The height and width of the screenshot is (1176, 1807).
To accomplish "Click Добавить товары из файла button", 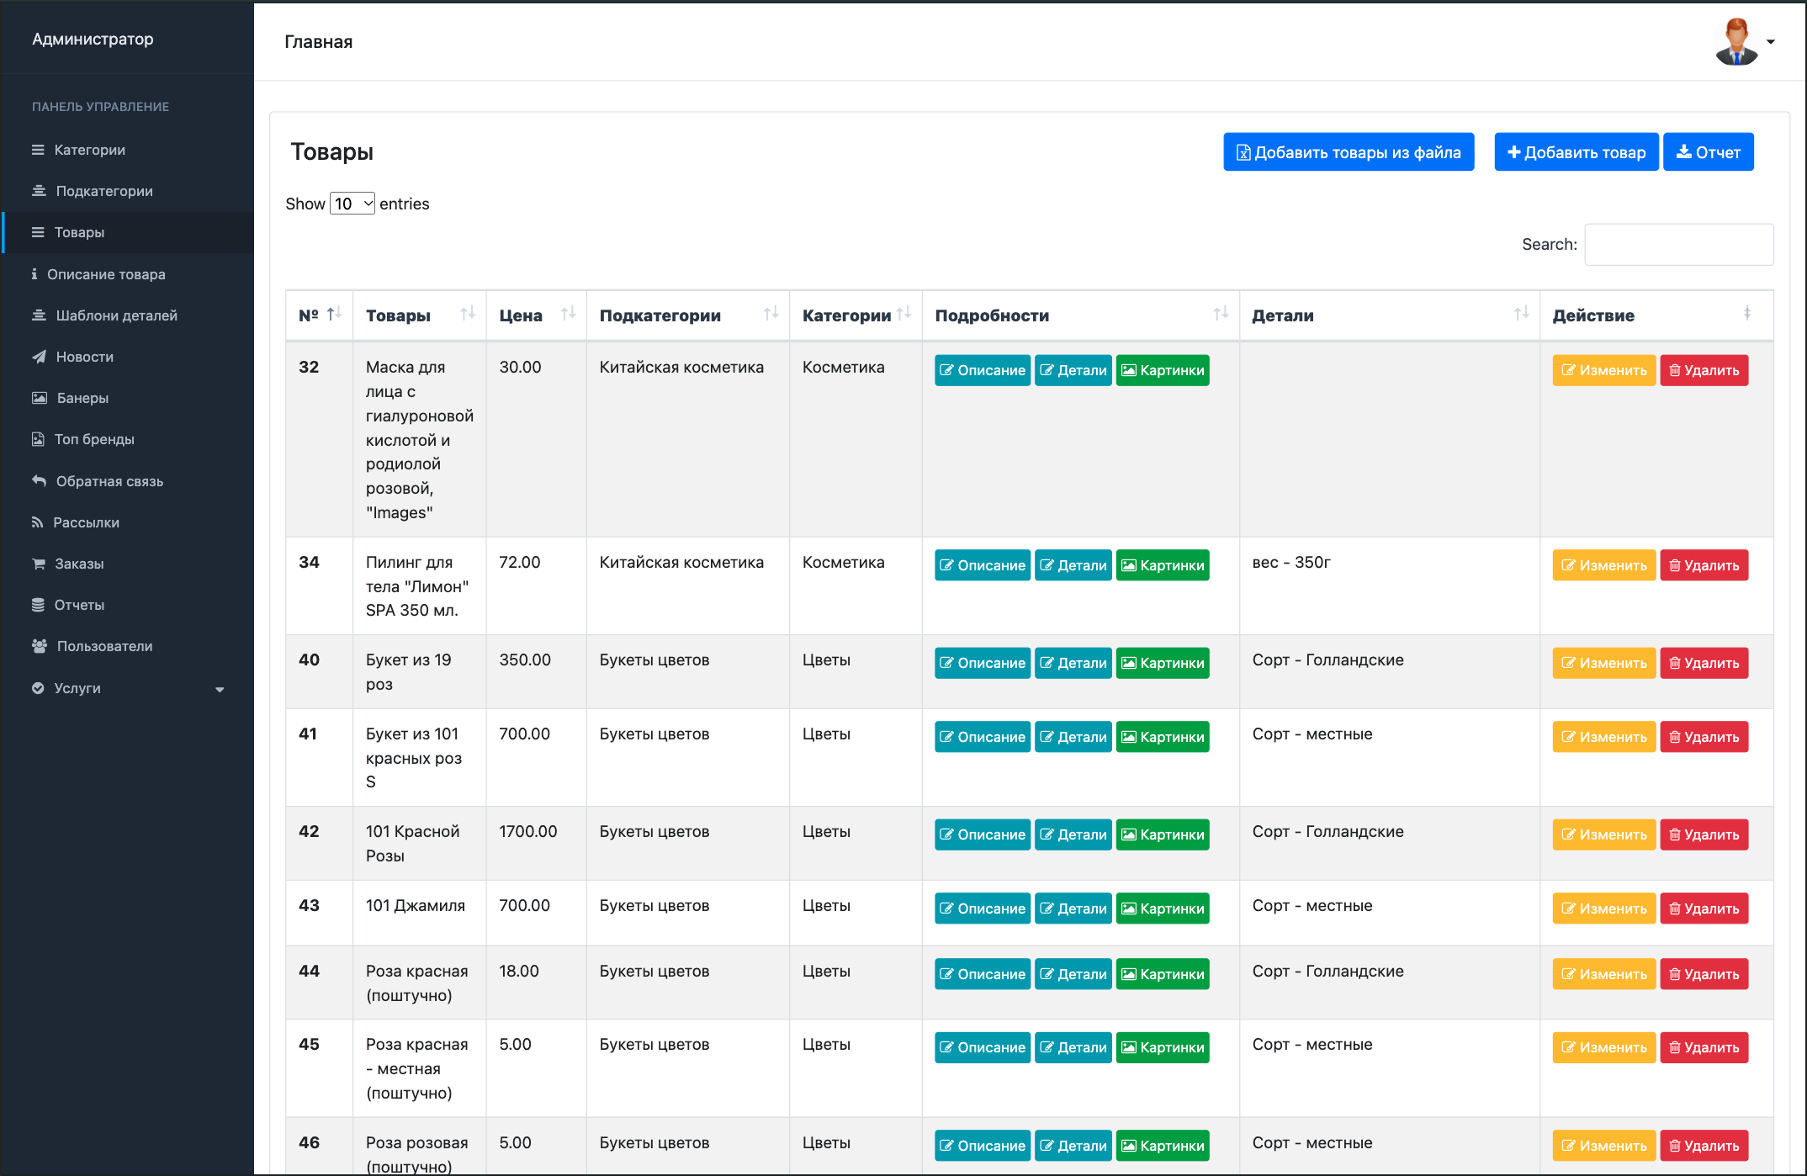I will coord(1349,152).
